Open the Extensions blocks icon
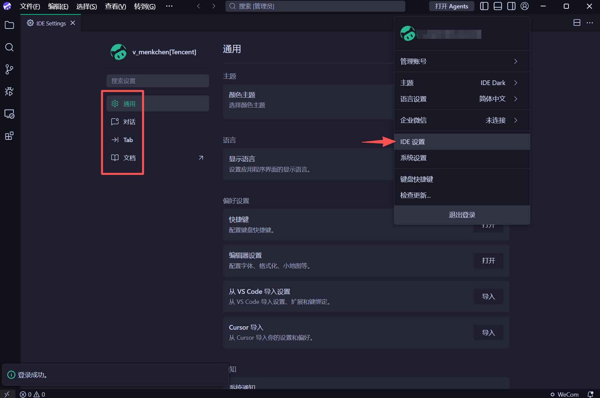600x398 pixels. point(9,136)
